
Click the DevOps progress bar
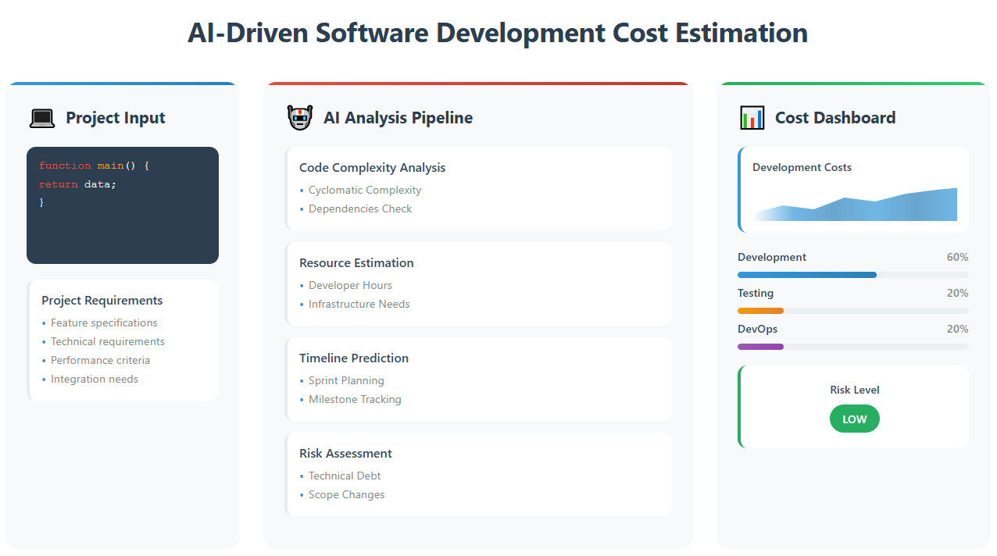tap(853, 347)
